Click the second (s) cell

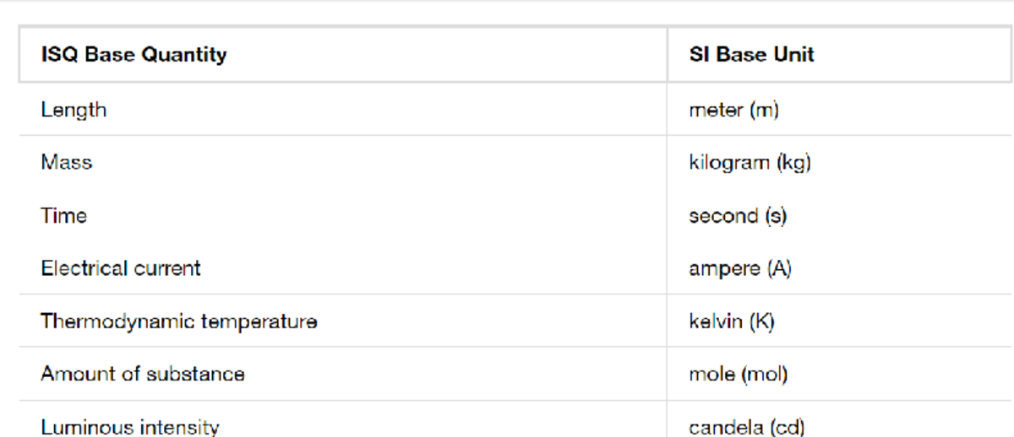pos(738,216)
